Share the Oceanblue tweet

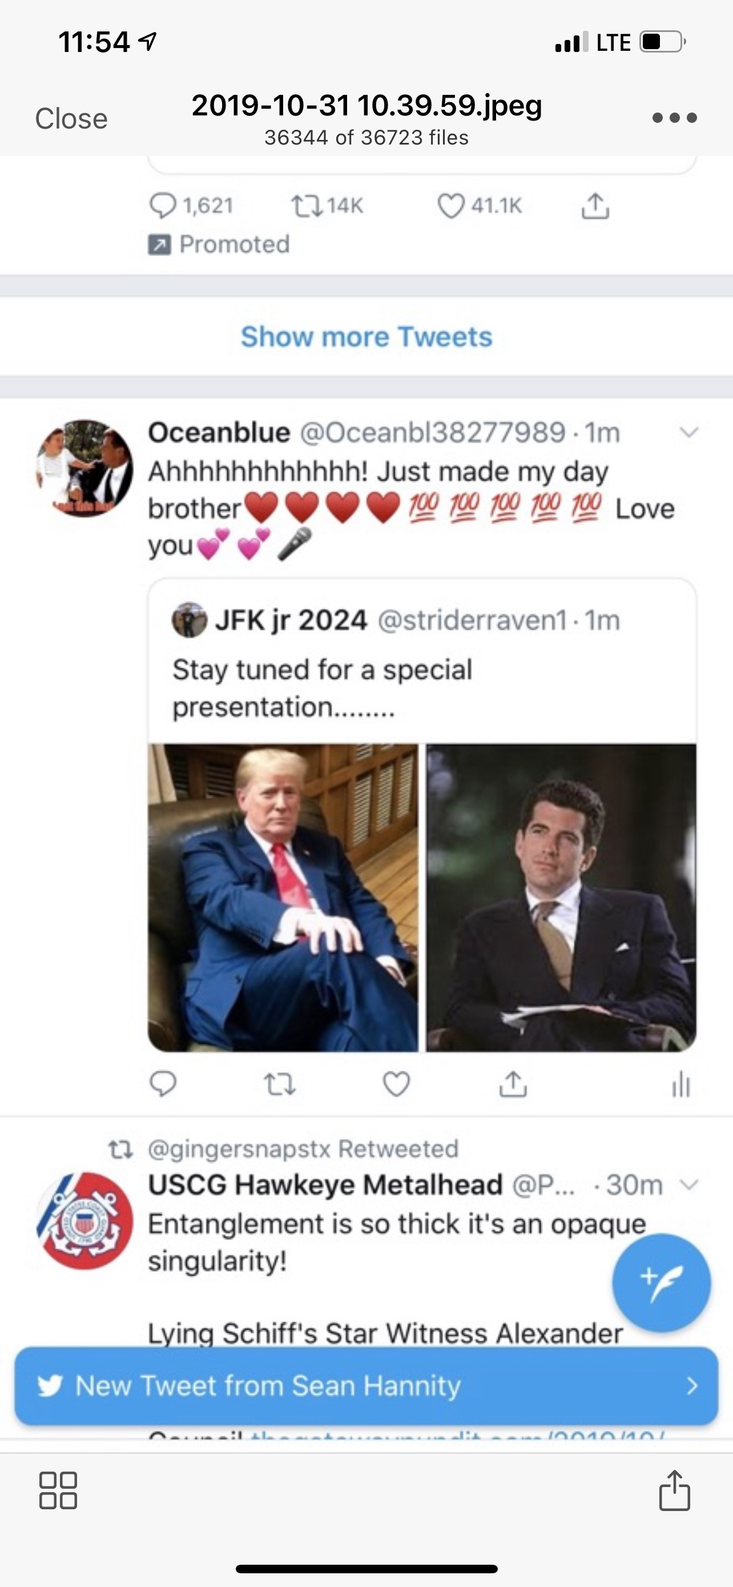pyautogui.click(x=513, y=1084)
